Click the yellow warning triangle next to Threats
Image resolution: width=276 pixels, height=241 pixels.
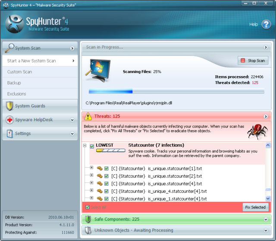(x=88, y=116)
